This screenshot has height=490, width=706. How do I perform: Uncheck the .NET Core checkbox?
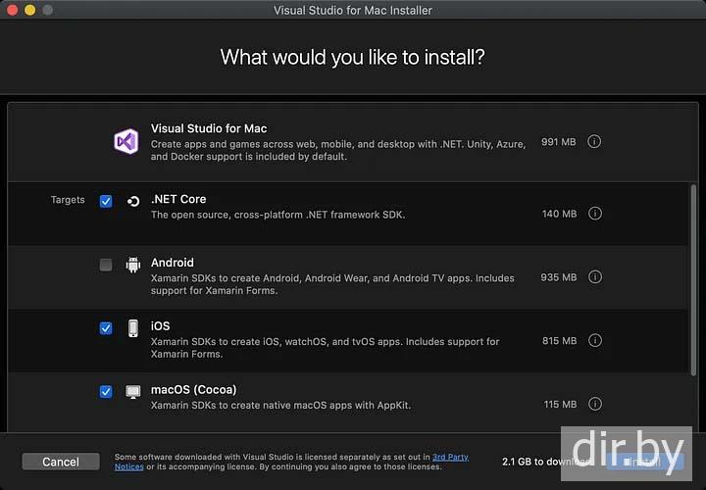pyautogui.click(x=106, y=201)
